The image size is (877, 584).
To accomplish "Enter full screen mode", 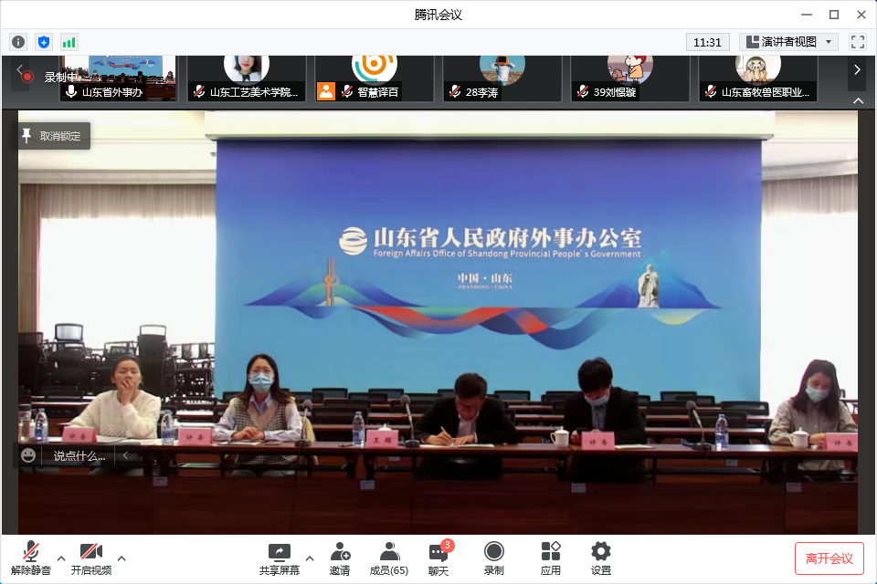I will coord(857,42).
